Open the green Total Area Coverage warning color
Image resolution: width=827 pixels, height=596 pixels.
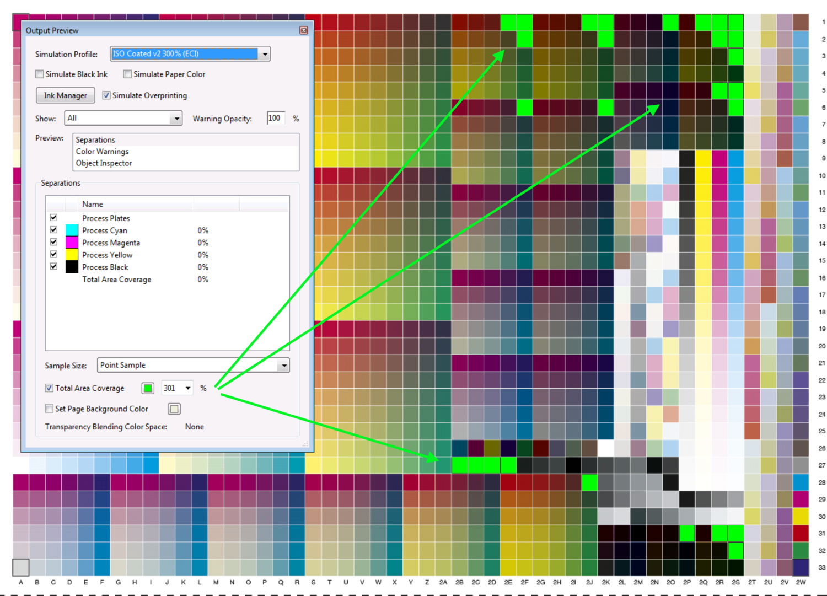[148, 388]
